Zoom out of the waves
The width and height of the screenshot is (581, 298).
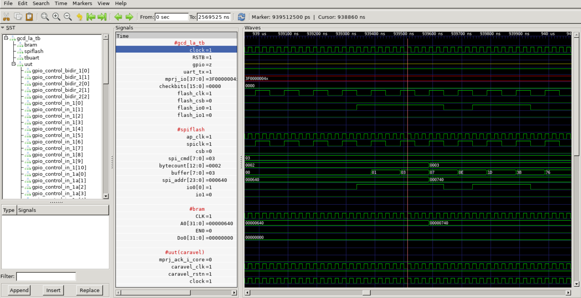[x=67, y=17]
